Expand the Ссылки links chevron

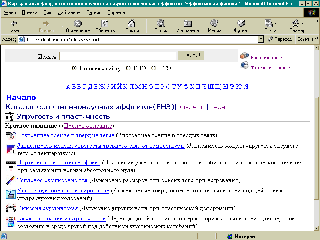pyautogui.click(x=316, y=38)
